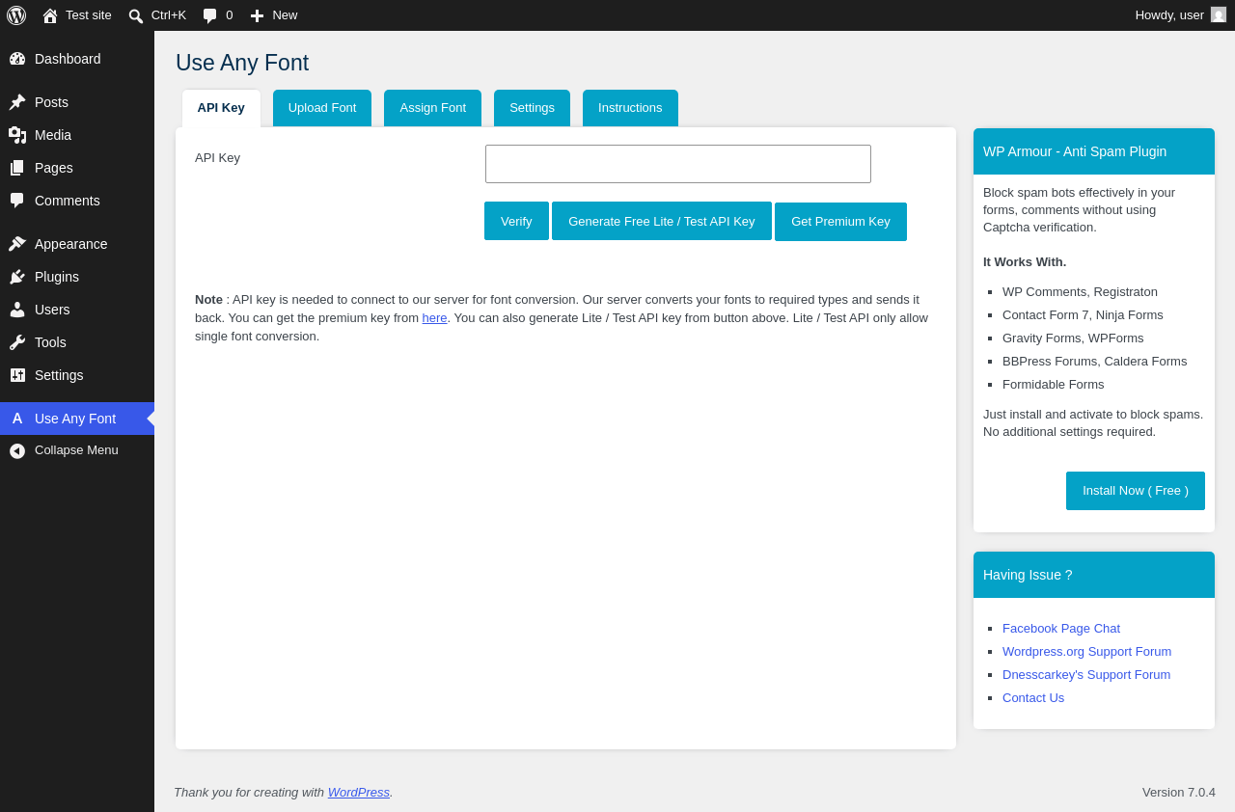1235x812 pixels.
Task: Click the WordPress logo icon
Action: coord(16,15)
